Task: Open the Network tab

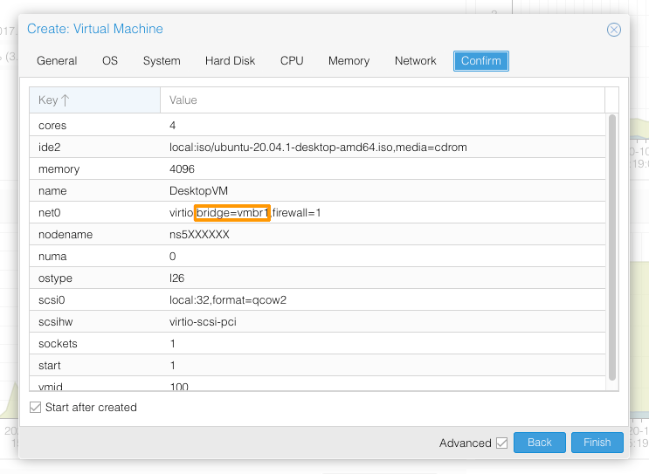Action: pos(415,61)
